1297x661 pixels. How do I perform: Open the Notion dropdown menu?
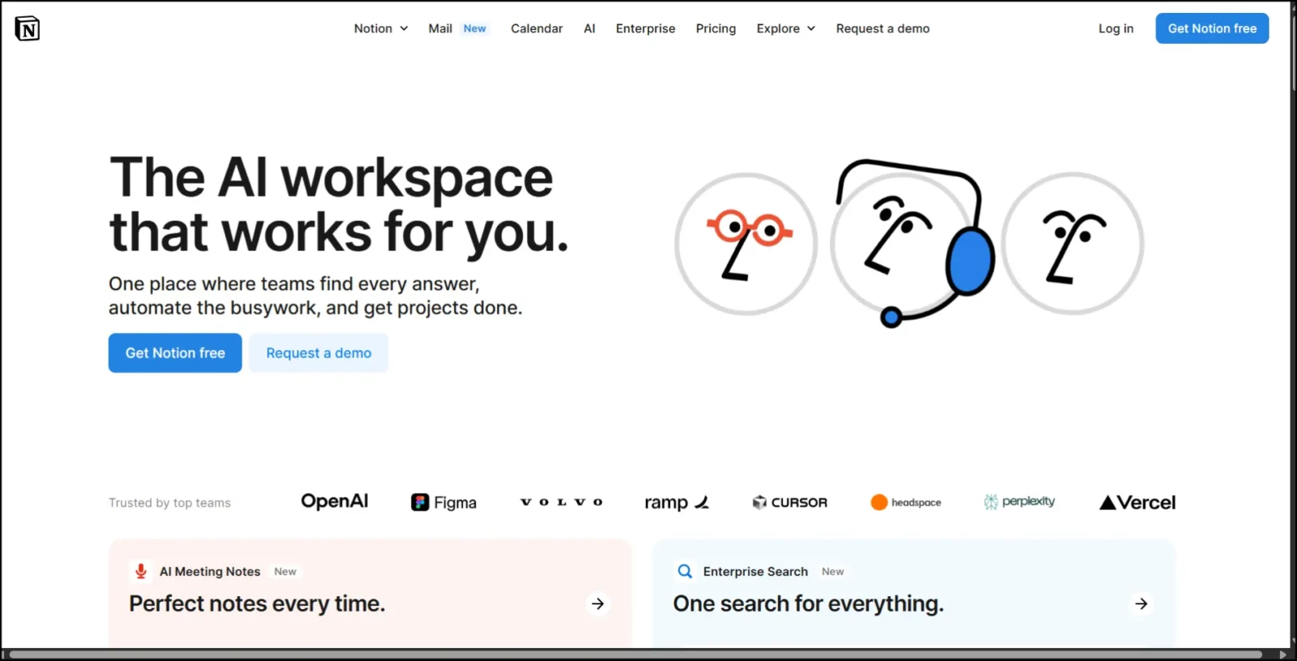380,28
